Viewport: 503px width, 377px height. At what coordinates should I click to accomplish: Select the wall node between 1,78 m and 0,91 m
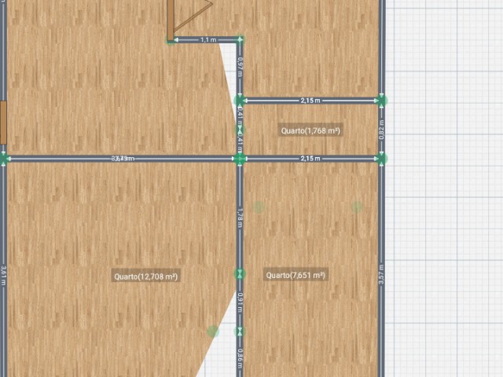coord(240,273)
